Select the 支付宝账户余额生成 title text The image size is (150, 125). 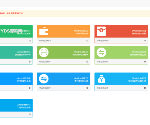click(137, 81)
